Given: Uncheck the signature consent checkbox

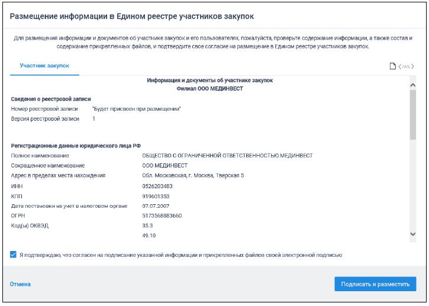Looking at the screenshot, I should (14, 255).
